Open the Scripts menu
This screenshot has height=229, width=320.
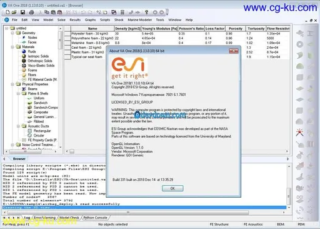coord(105,20)
